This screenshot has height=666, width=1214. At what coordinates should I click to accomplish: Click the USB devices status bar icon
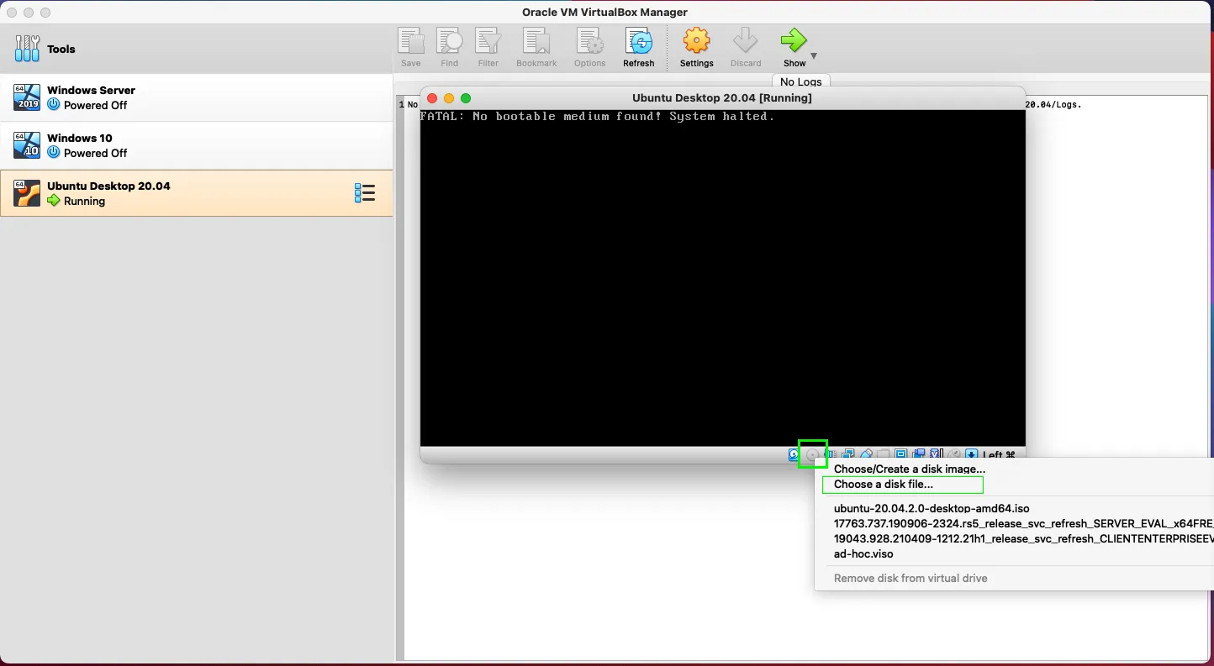click(866, 455)
